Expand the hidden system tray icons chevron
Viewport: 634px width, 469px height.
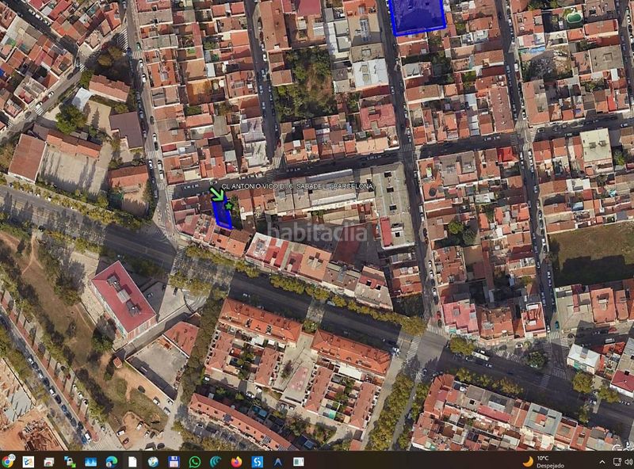[602, 462]
